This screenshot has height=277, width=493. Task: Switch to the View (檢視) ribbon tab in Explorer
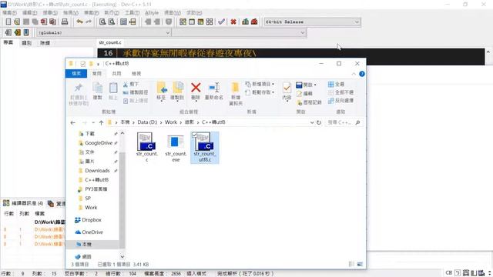[x=136, y=74]
